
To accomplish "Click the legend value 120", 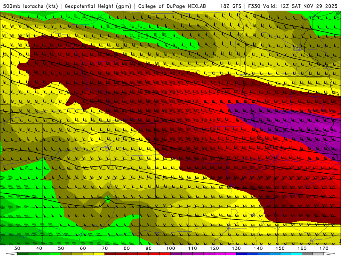I will pyautogui.click(x=214, y=248).
